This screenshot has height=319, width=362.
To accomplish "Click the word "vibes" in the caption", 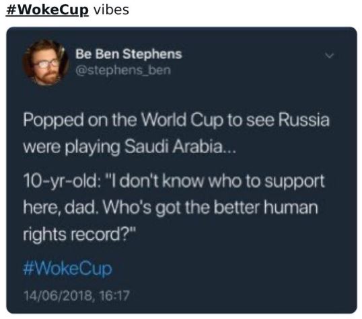I will (112, 10).
